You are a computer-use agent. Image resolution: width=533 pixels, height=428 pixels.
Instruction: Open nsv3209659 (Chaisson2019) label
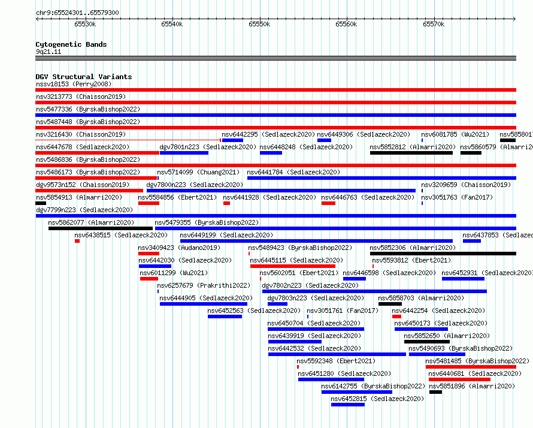coord(466,185)
